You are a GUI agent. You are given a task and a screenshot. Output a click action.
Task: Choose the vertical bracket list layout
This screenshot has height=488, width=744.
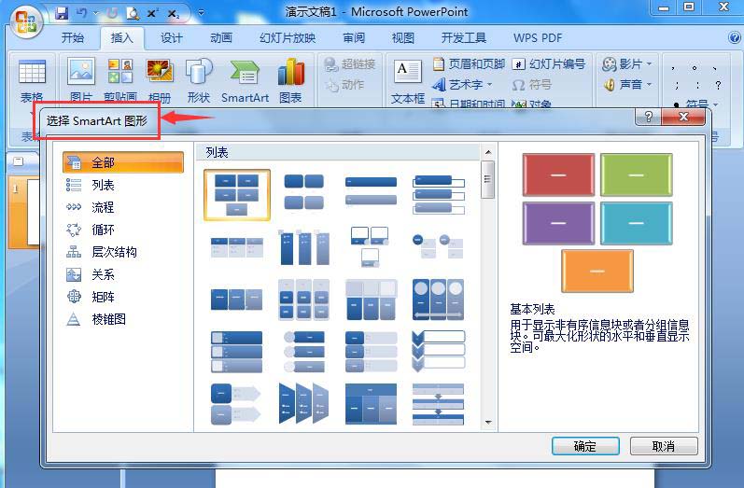439,194
